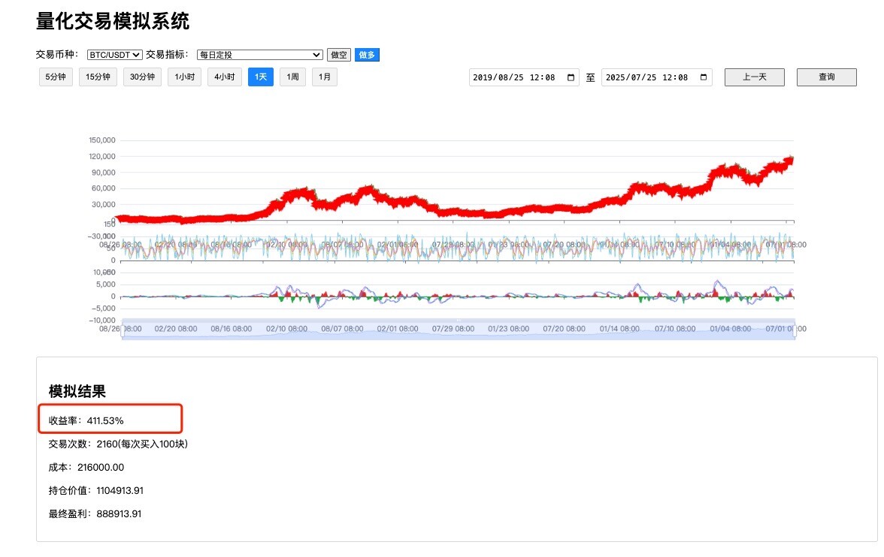
Task: Grab the left handle of chart zoom slider
Action: [x=121, y=329]
